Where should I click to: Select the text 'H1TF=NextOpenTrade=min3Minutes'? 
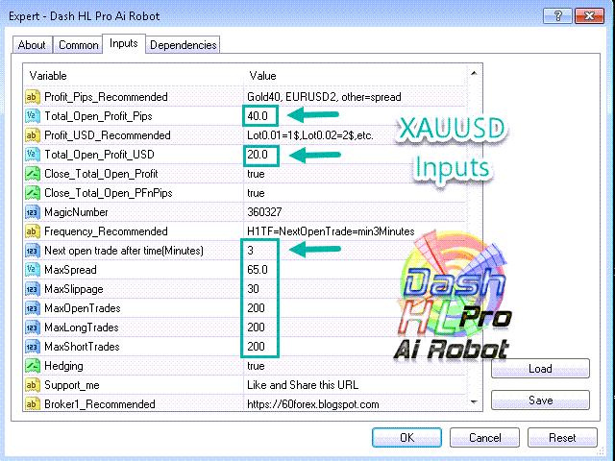tap(331, 231)
